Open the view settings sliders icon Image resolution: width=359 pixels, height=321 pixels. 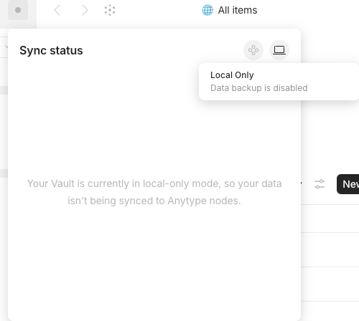(320, 184)
